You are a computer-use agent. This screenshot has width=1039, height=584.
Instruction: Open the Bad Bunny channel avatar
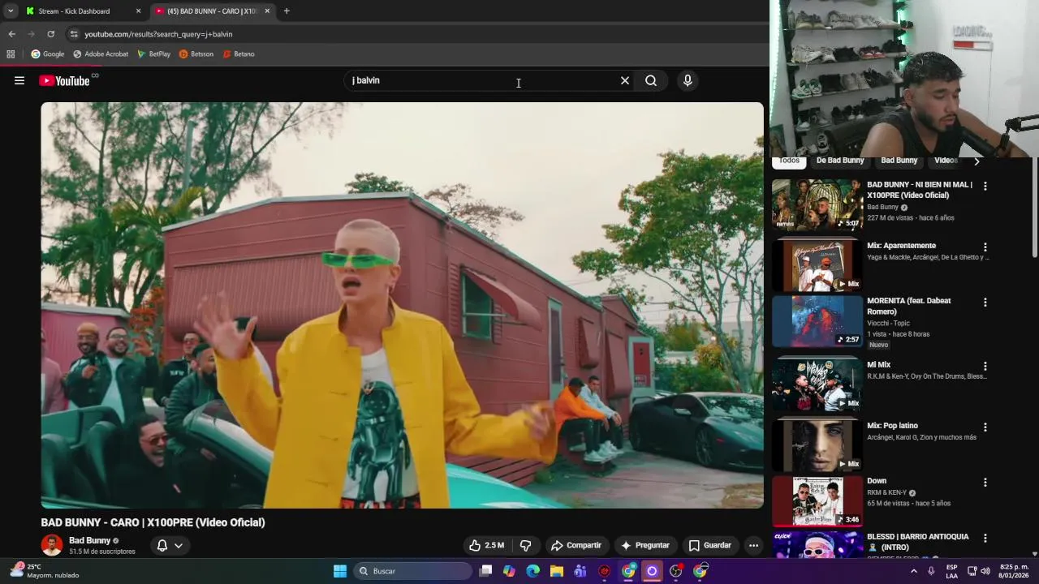tap(52, 545)
